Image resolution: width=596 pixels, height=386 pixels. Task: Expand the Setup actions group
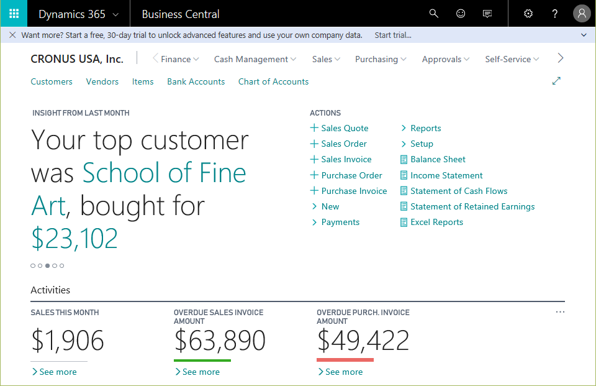tap(417, 144)
